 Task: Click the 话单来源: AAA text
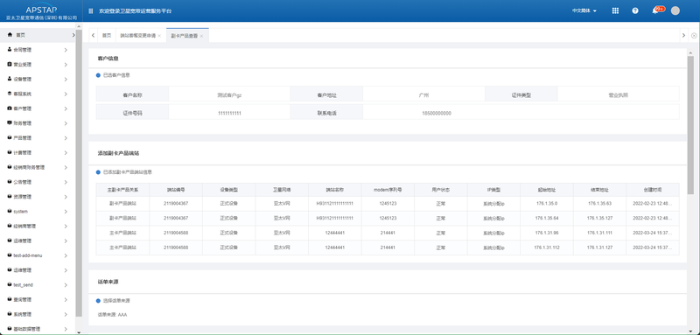(113, 315)
